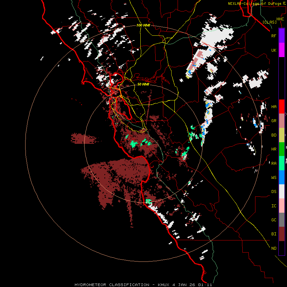Click the ND black legend swatch
287x287 pixels.
pos(282,248)
